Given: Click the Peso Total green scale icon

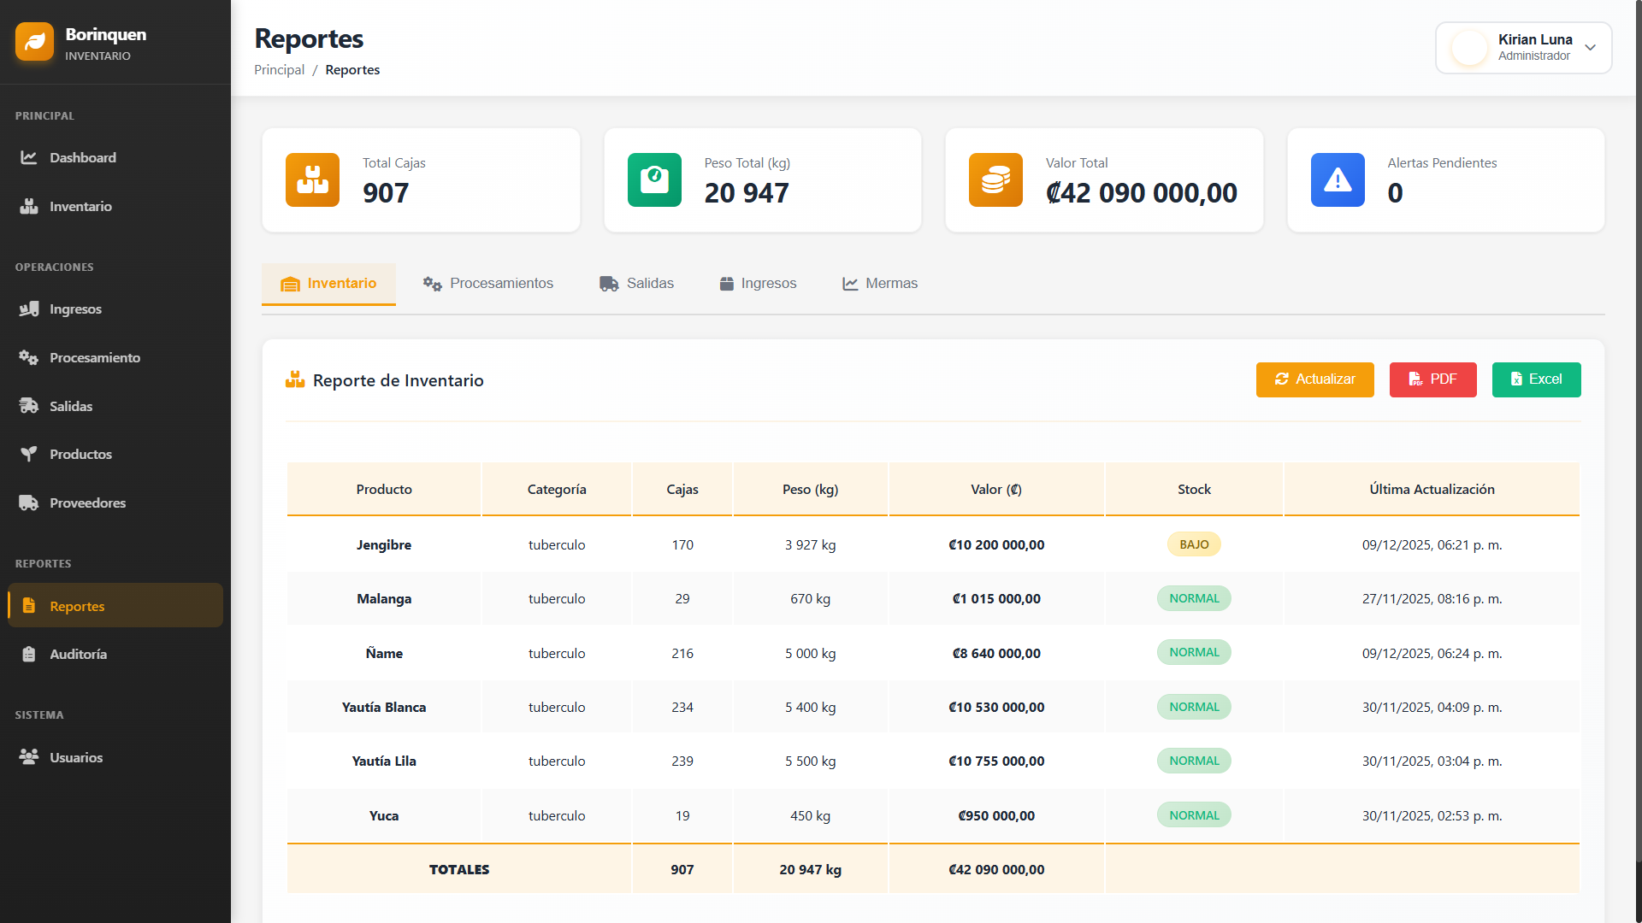Looking at the screenshot, I should [x=654, y=180].
